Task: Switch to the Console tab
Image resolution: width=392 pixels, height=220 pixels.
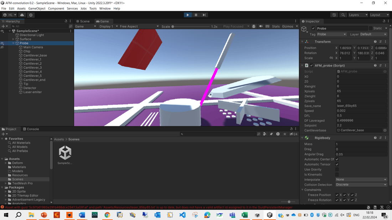Action: (31, 129)
